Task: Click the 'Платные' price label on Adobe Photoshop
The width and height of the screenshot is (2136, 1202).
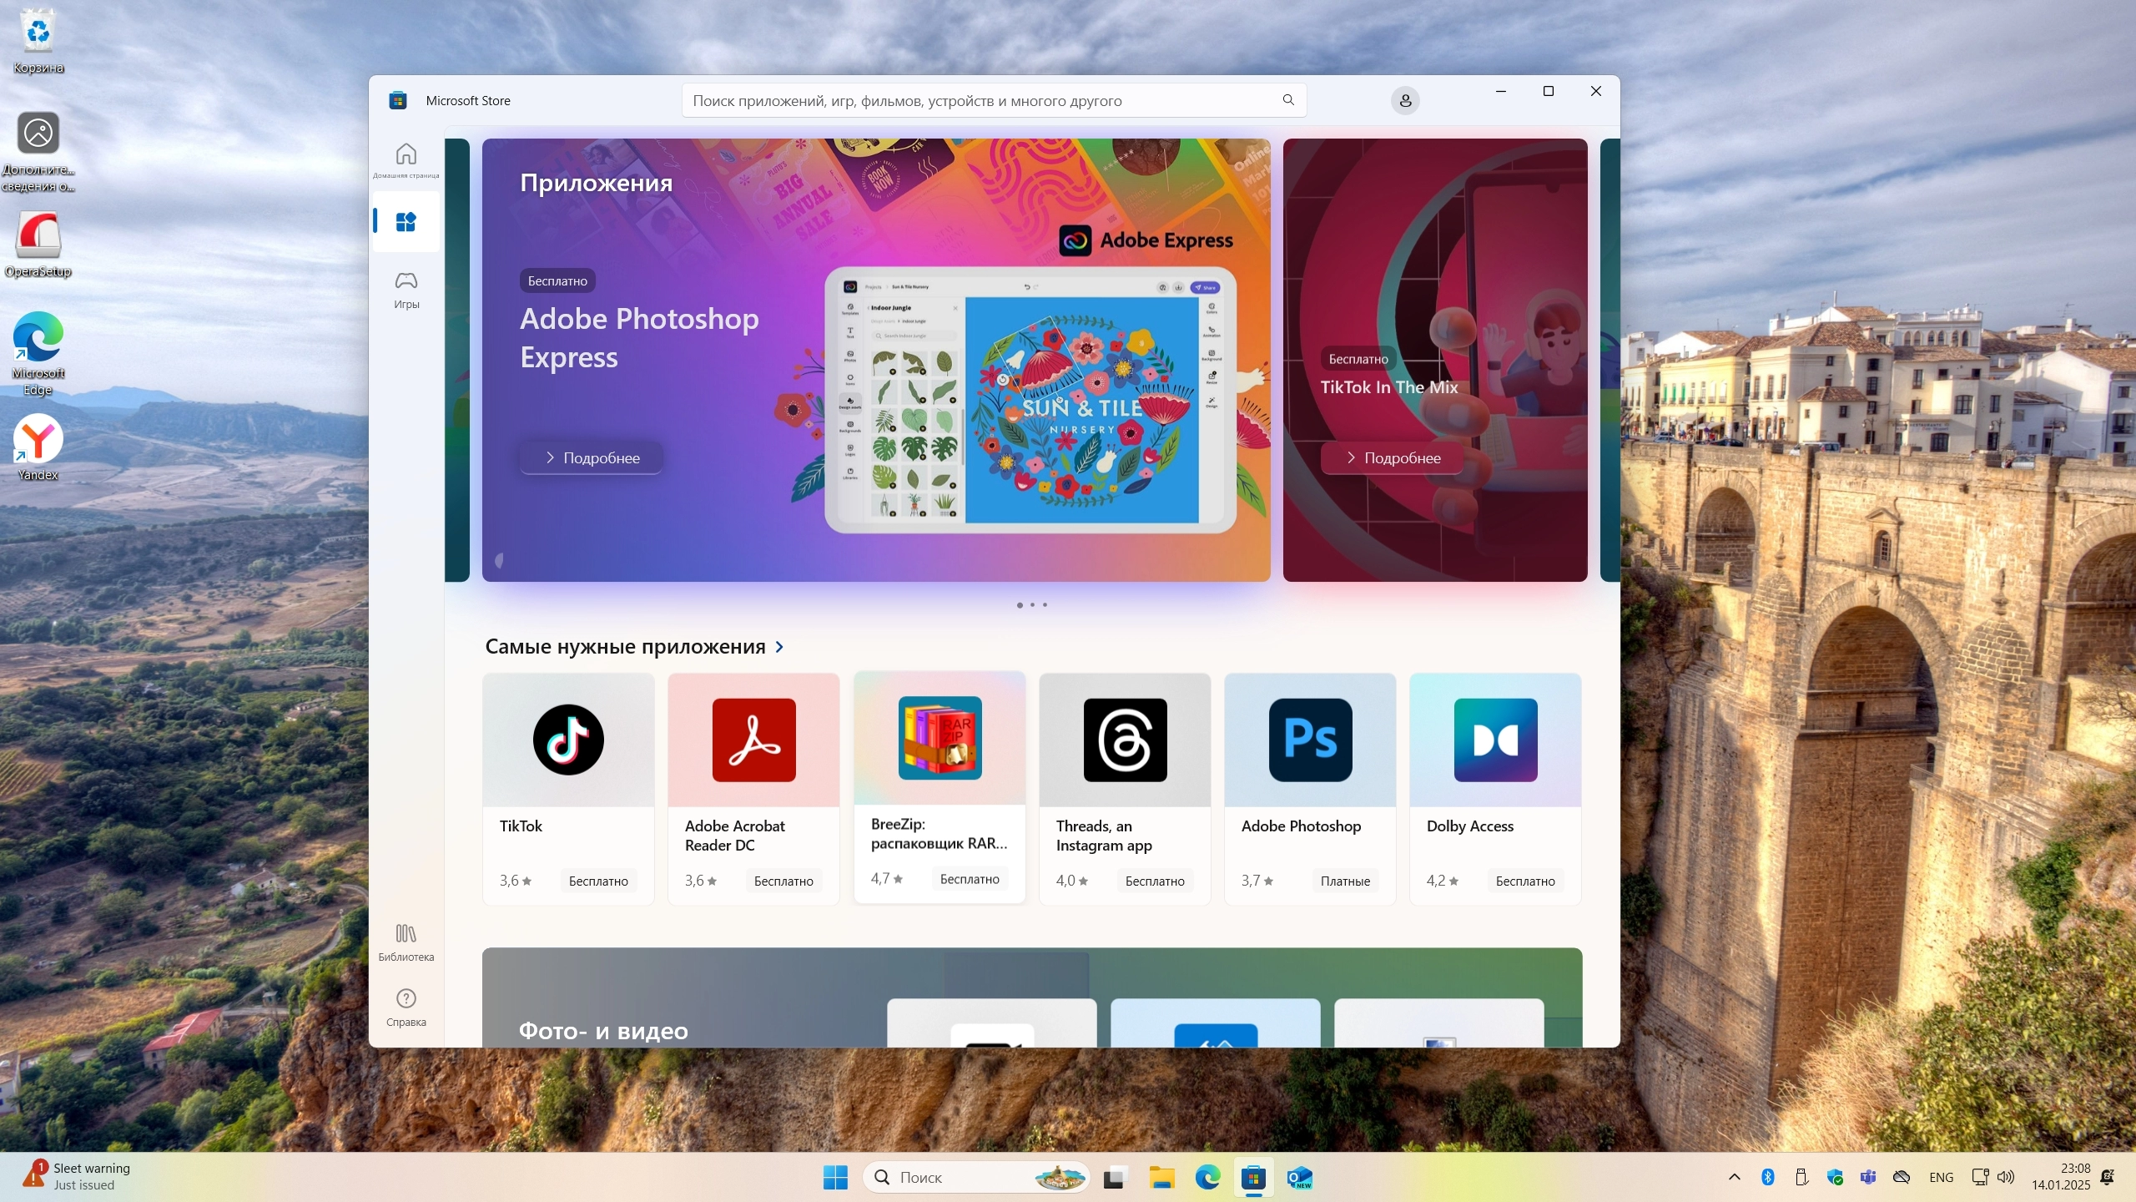Action: [x=1345, y=881]
